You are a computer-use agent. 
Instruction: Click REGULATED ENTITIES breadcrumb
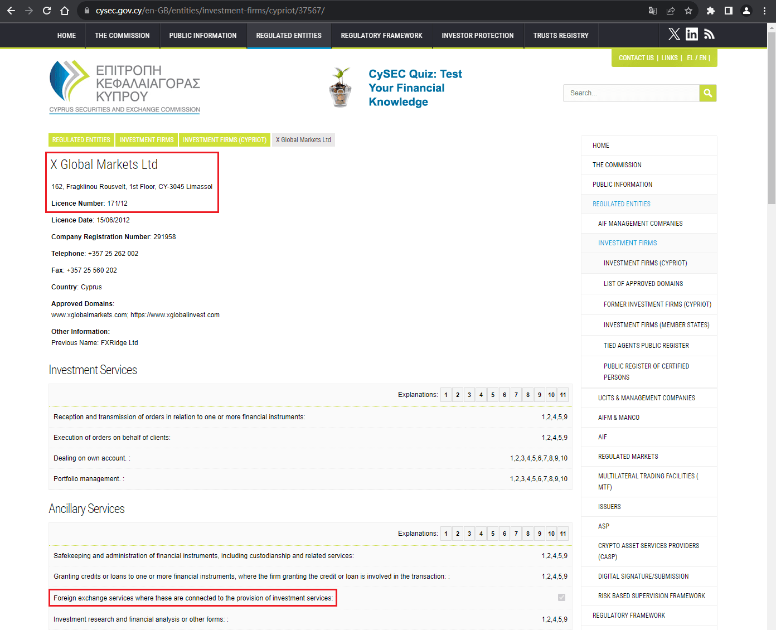(81, 140)
